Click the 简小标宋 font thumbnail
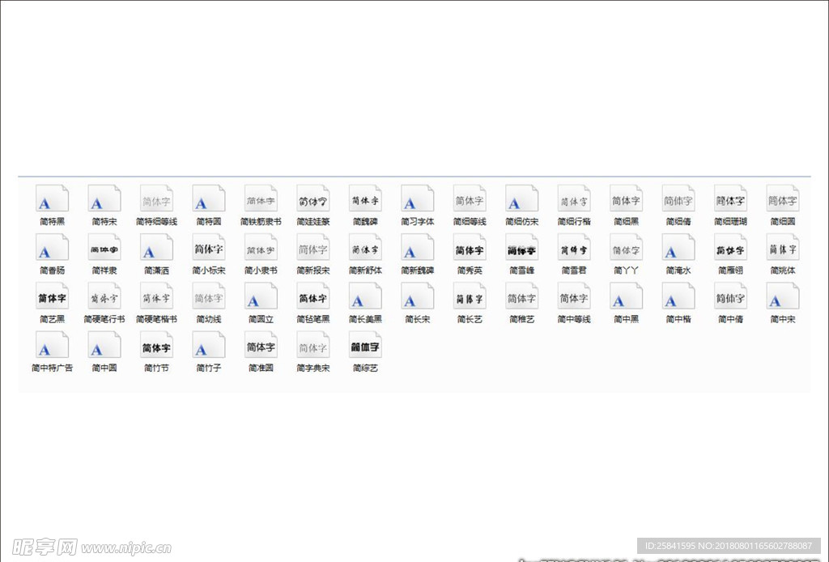This screenshot has width=829, height=562. [x=208, y=248]
